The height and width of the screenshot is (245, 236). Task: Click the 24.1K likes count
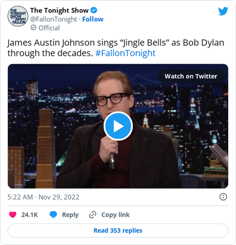[x=29, y=215]
